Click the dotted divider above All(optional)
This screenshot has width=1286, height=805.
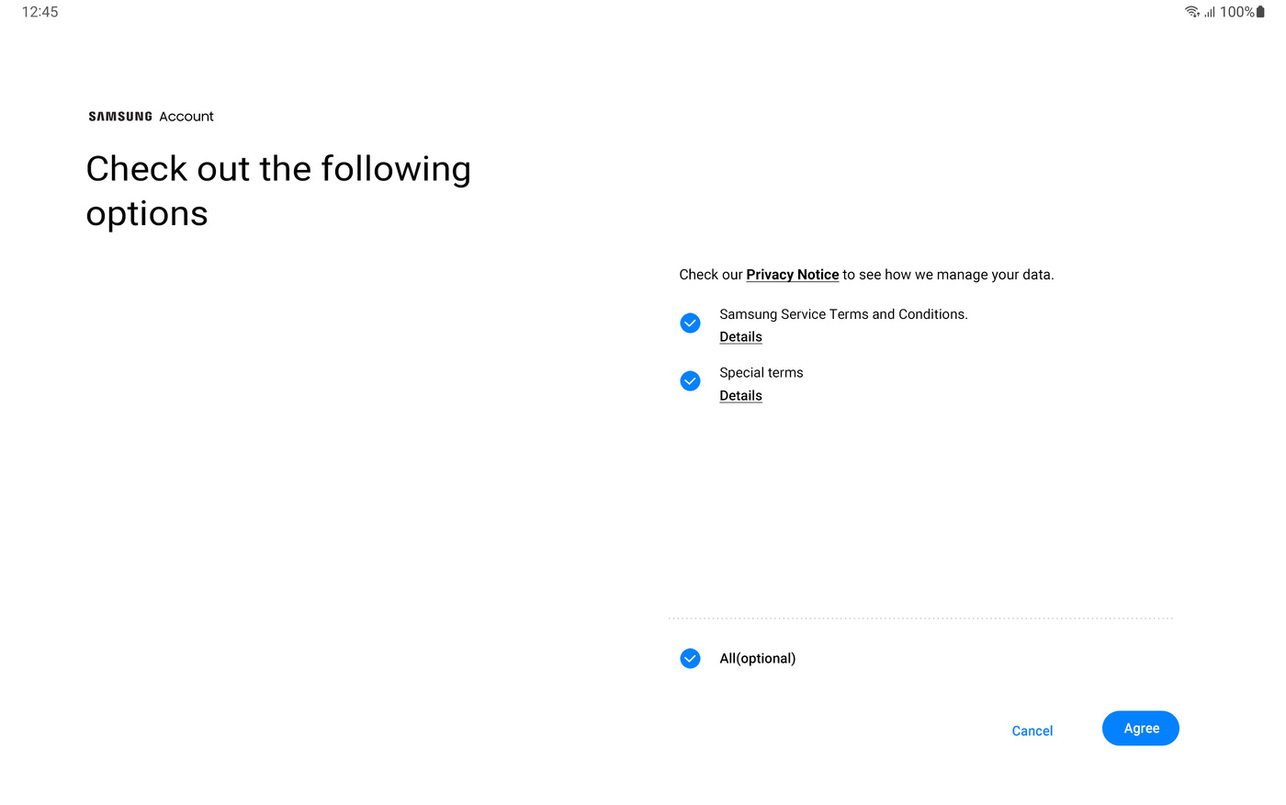(x=920, y=618)
